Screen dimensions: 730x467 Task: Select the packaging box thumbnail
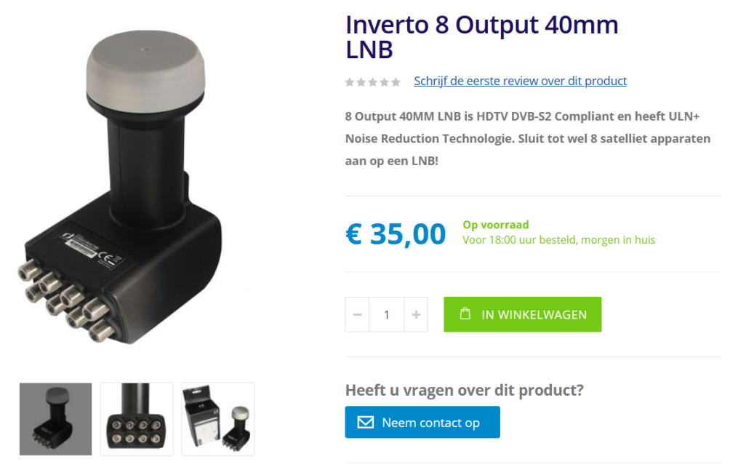point(218,419)
